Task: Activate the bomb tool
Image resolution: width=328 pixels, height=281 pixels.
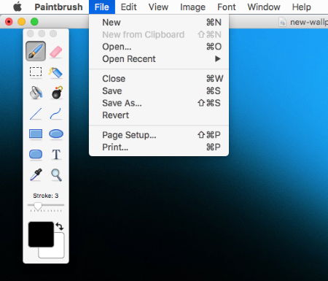Action: 57,93
